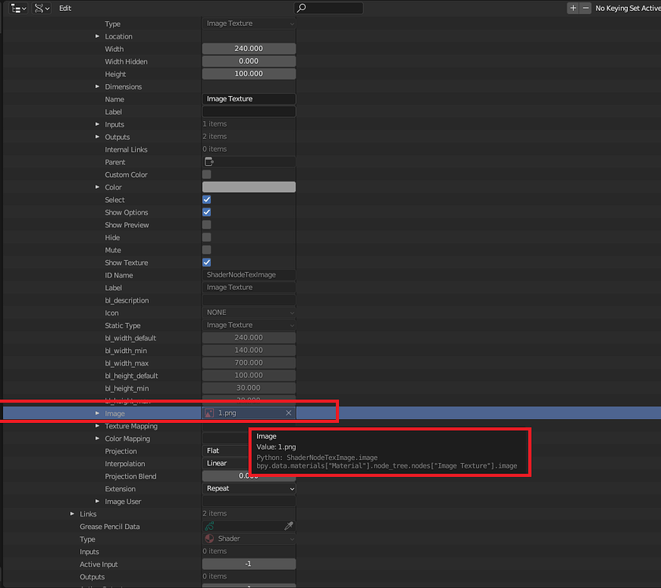Expand the Dimensions property

(x=98, y=86)
